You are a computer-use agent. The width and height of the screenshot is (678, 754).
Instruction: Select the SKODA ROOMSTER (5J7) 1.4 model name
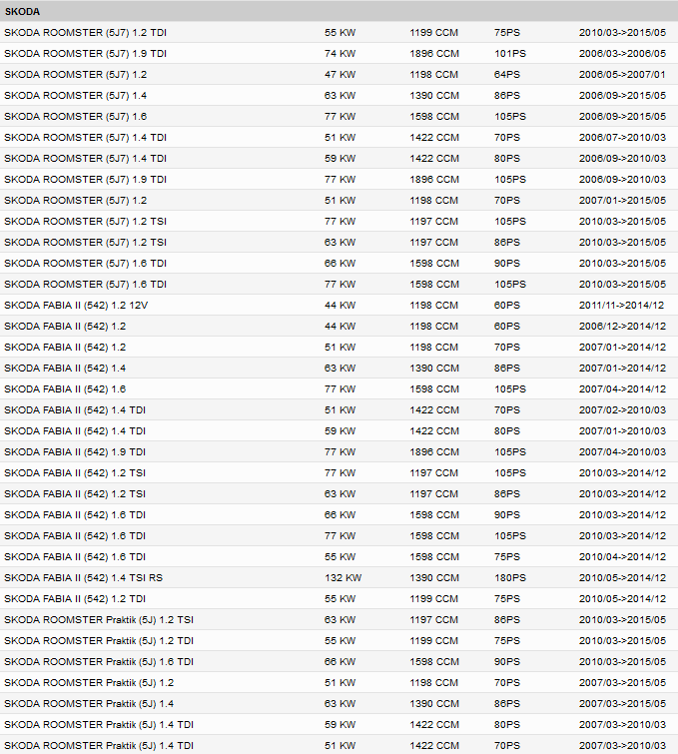[76, 96]
